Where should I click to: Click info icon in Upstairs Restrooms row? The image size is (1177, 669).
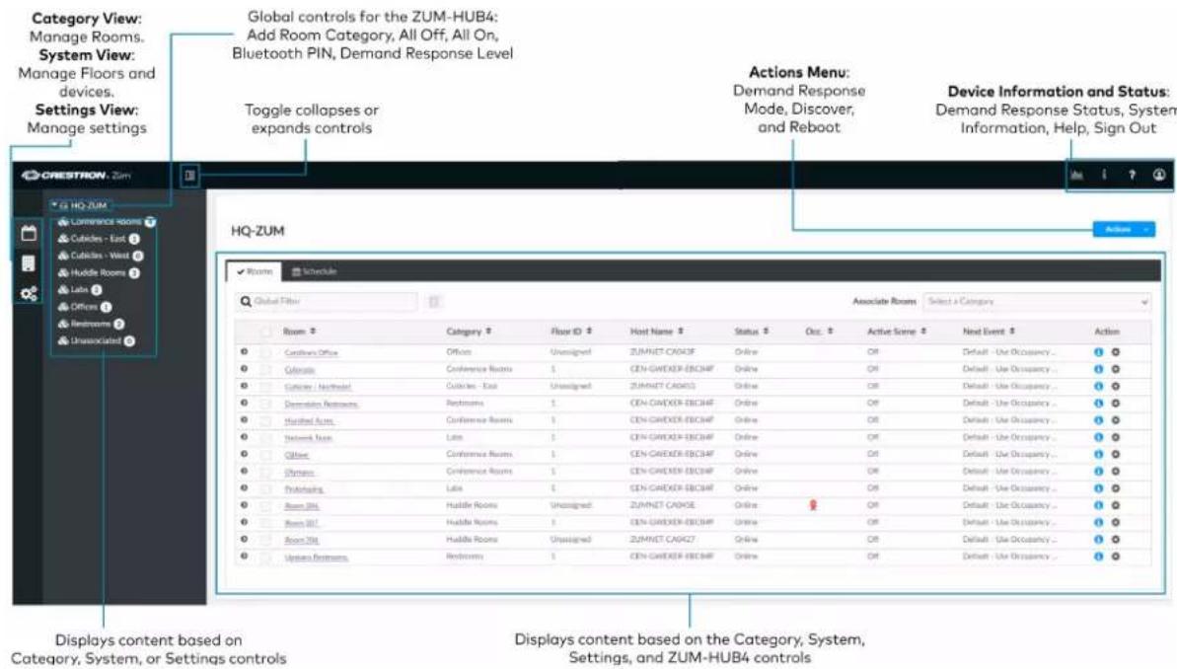[1098, 557]
